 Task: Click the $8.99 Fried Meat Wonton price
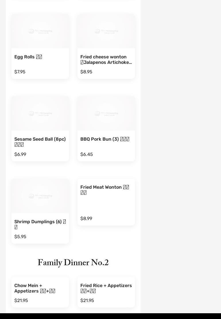(x=86, y=219)
